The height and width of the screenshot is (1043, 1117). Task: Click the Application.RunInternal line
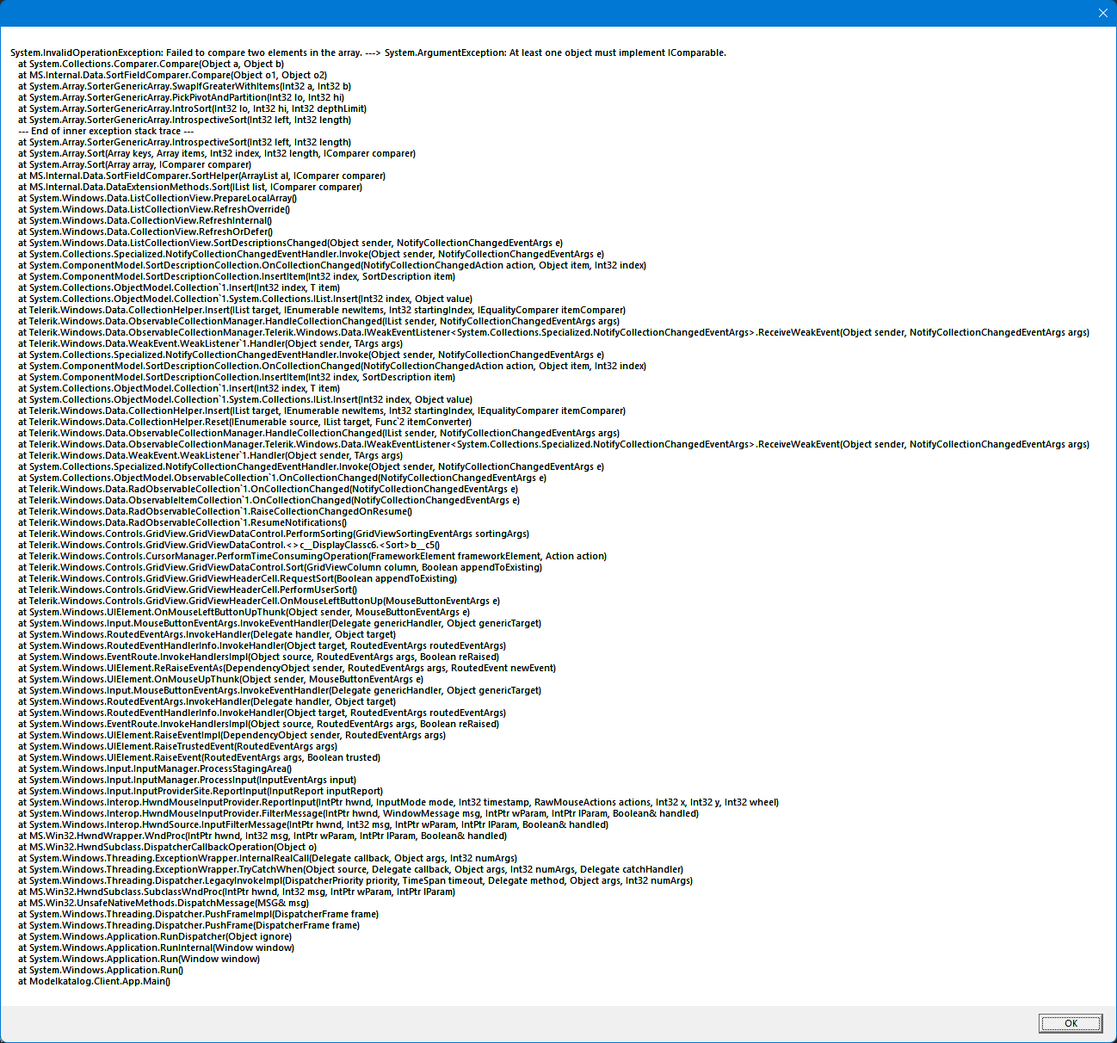157,947
